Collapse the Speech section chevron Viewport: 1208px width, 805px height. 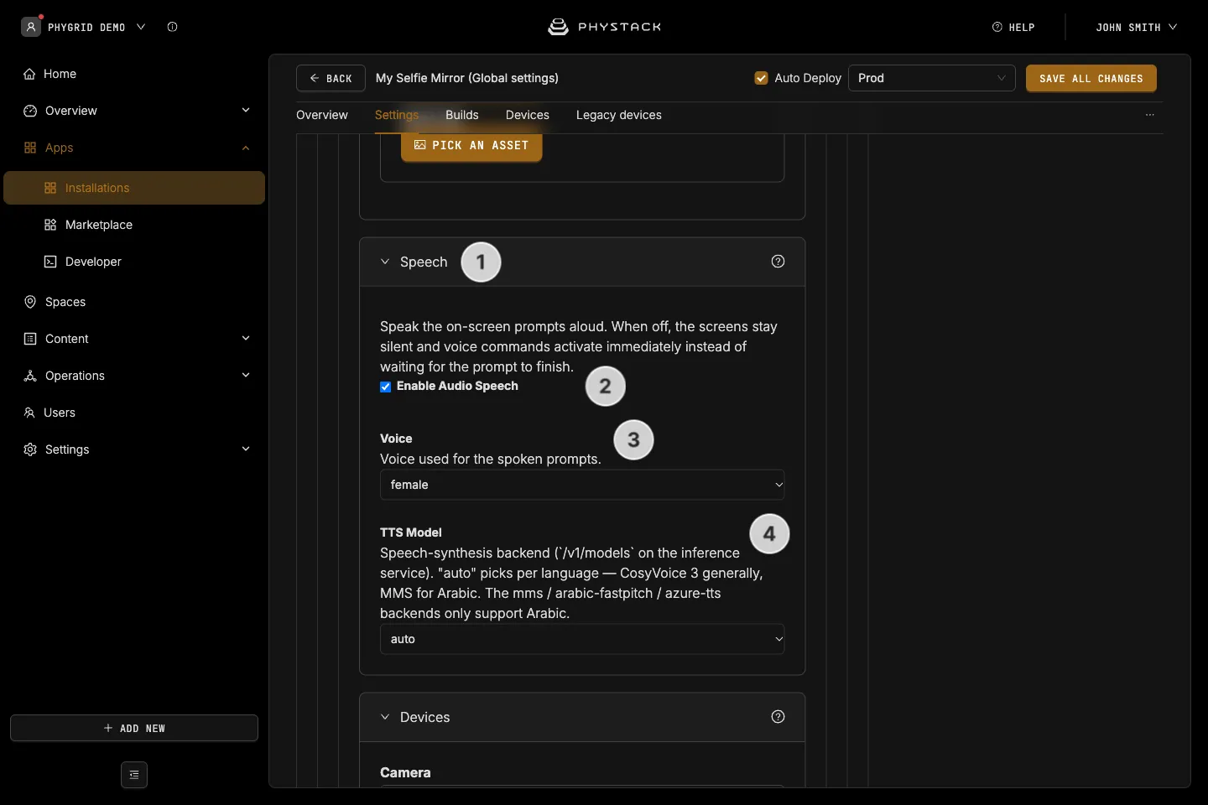(385, 262)
